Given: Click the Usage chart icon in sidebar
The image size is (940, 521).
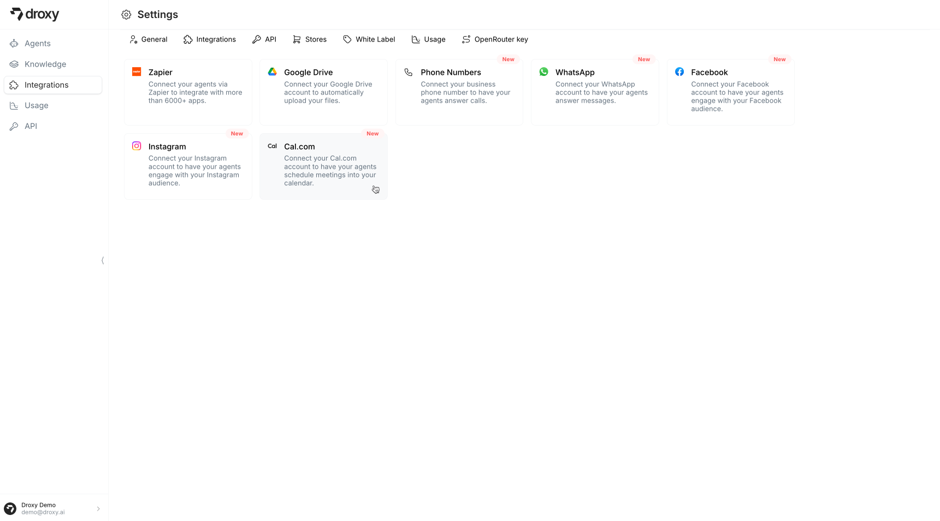Looking at the screenshot, I should (x=14, y=106).
